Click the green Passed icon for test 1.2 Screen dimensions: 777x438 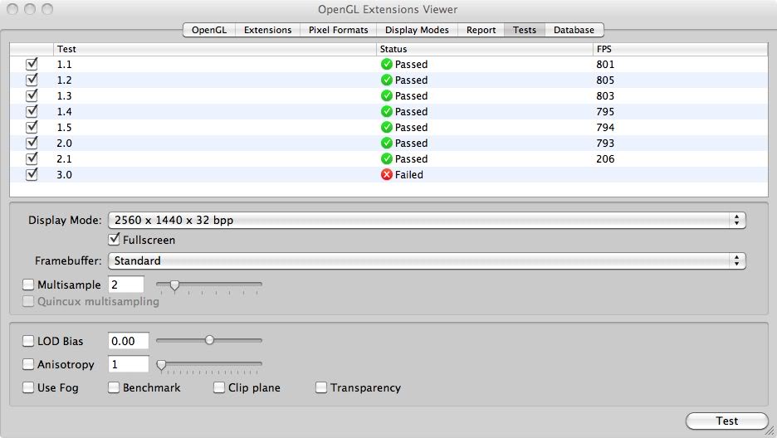pyautogui.click(x=387, y=80)
